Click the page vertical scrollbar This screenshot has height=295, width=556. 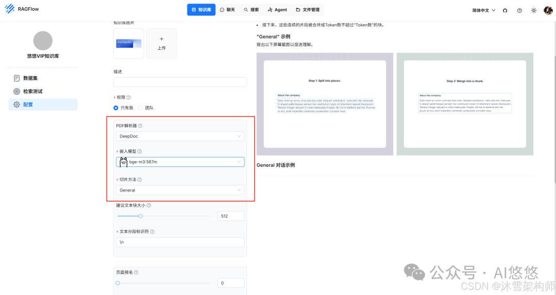click(x=554, y=120)
